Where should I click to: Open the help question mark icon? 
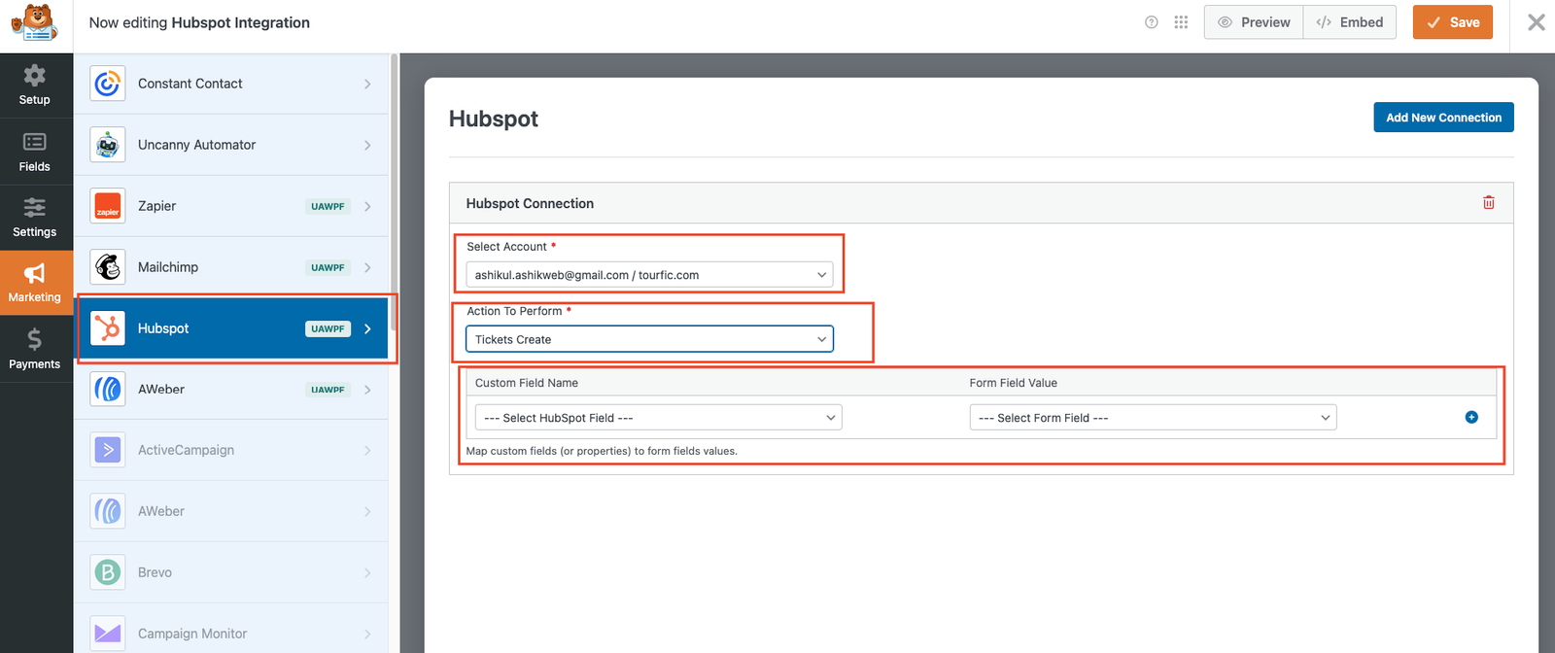tap(1152, 22)
